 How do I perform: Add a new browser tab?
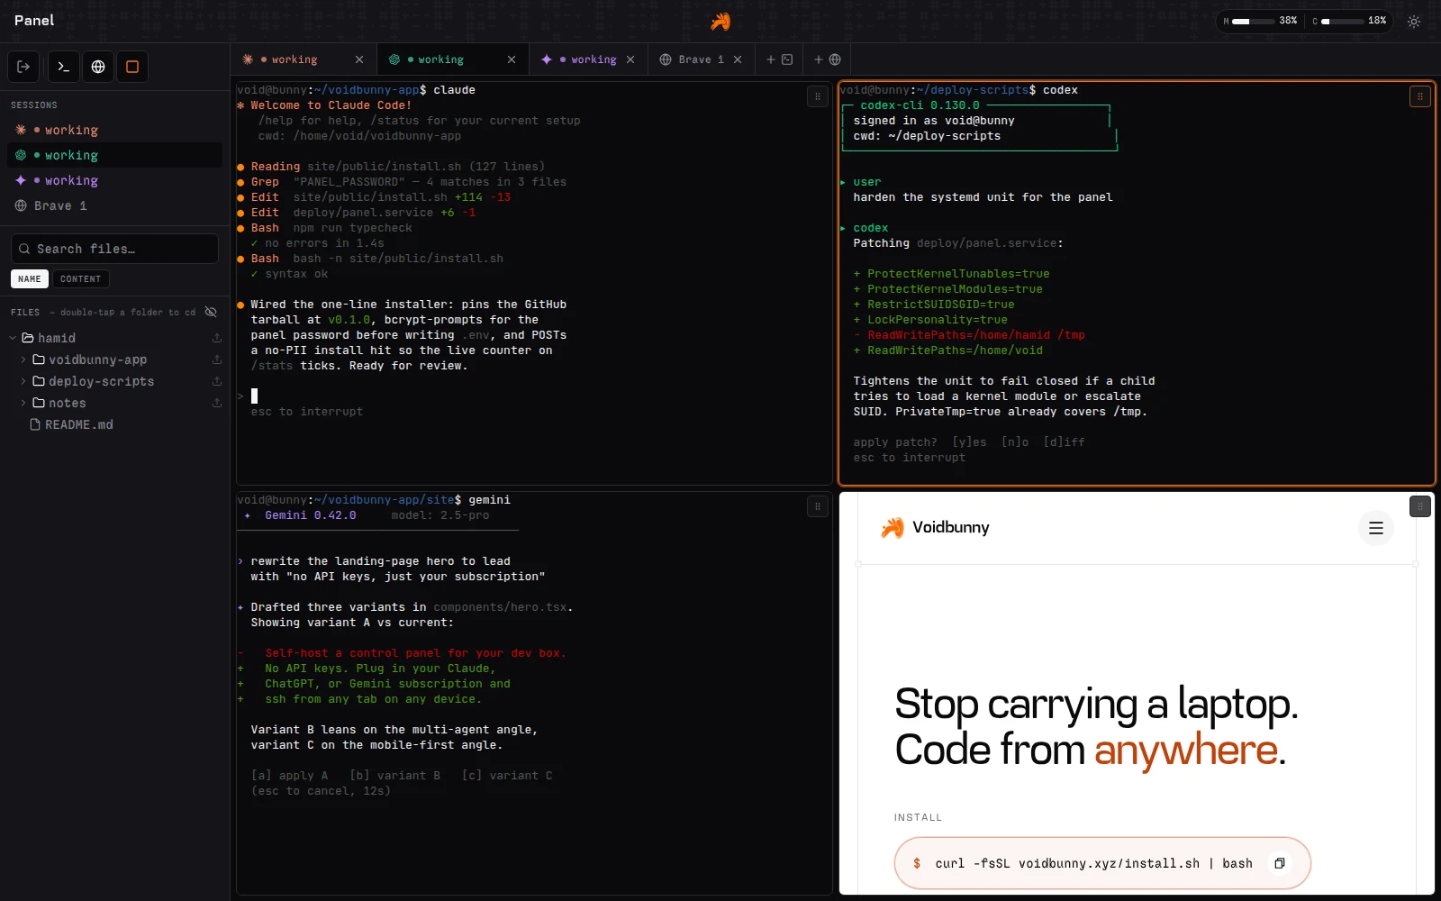pos(827,59)
